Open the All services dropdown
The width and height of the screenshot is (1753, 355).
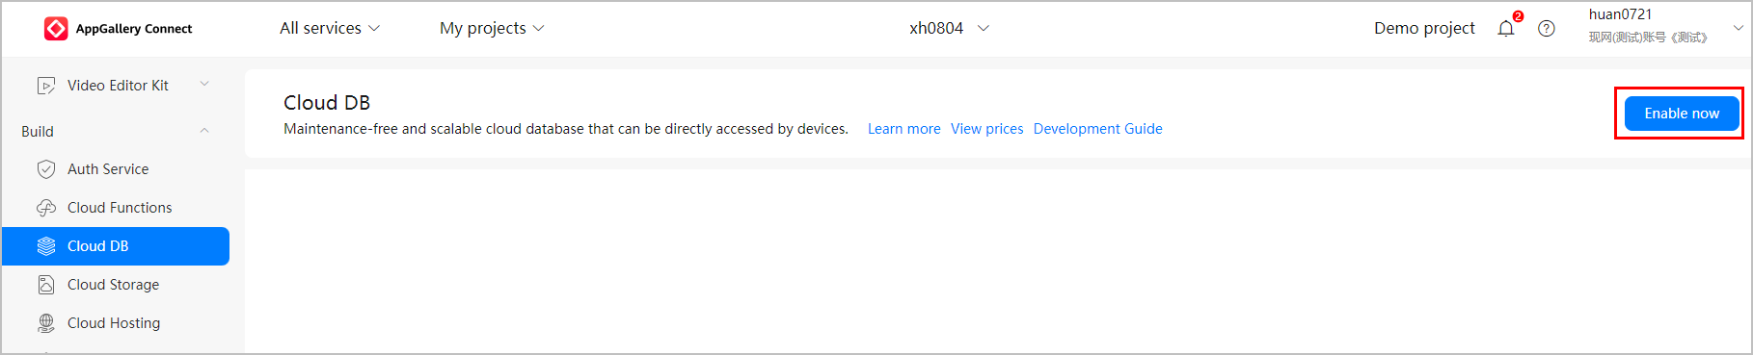coord(330,29)
